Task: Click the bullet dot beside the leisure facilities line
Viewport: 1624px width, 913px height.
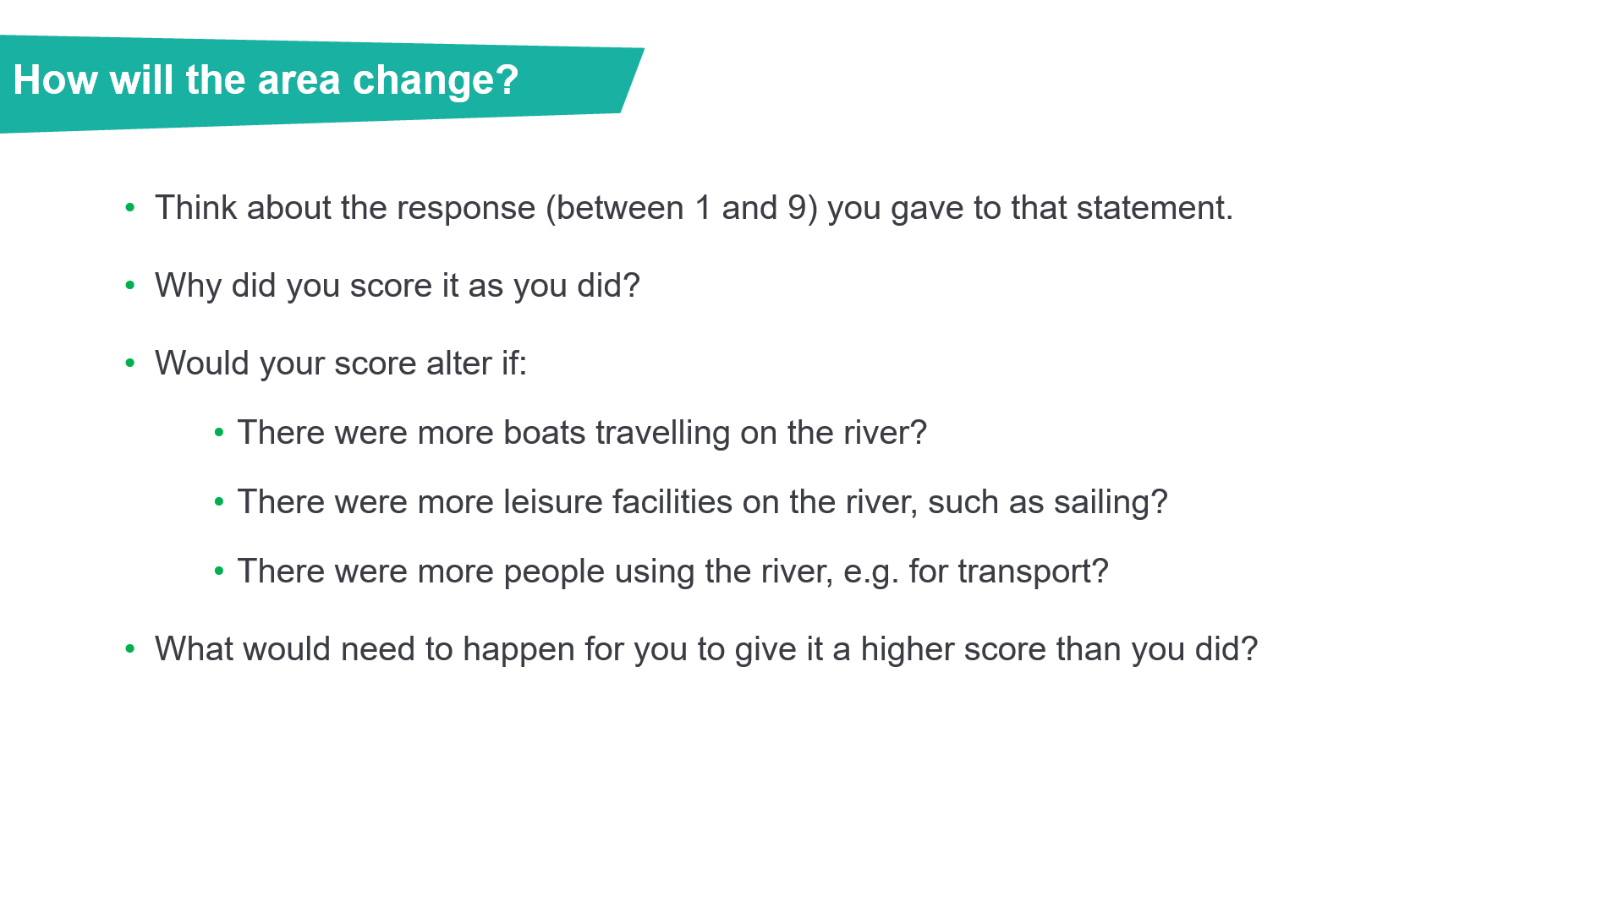Action: click(x=219, y=501)
